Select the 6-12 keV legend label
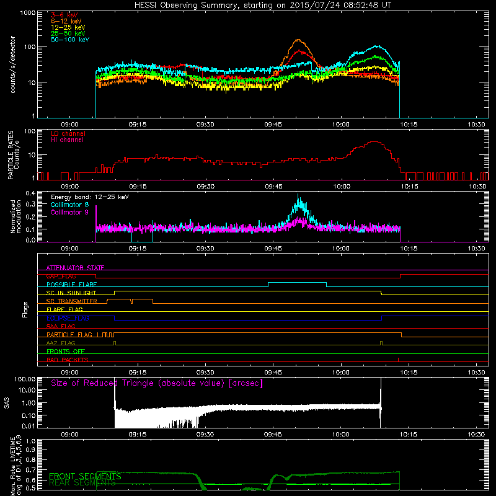The image size is (496, 496). pos(66,21)
